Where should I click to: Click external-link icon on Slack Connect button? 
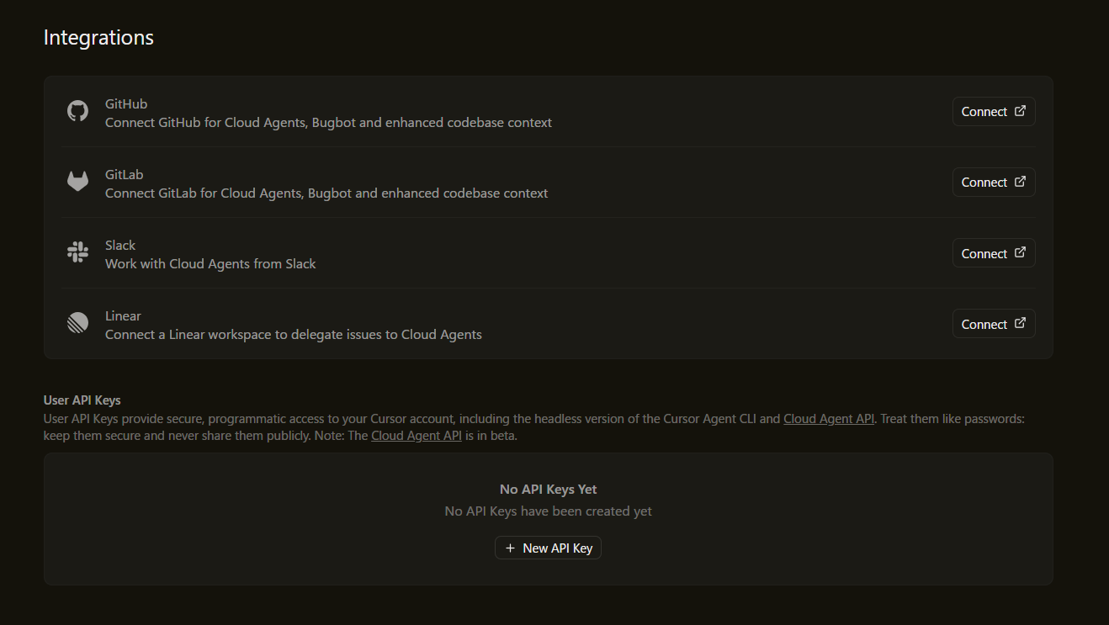[x=1020, y=252]
